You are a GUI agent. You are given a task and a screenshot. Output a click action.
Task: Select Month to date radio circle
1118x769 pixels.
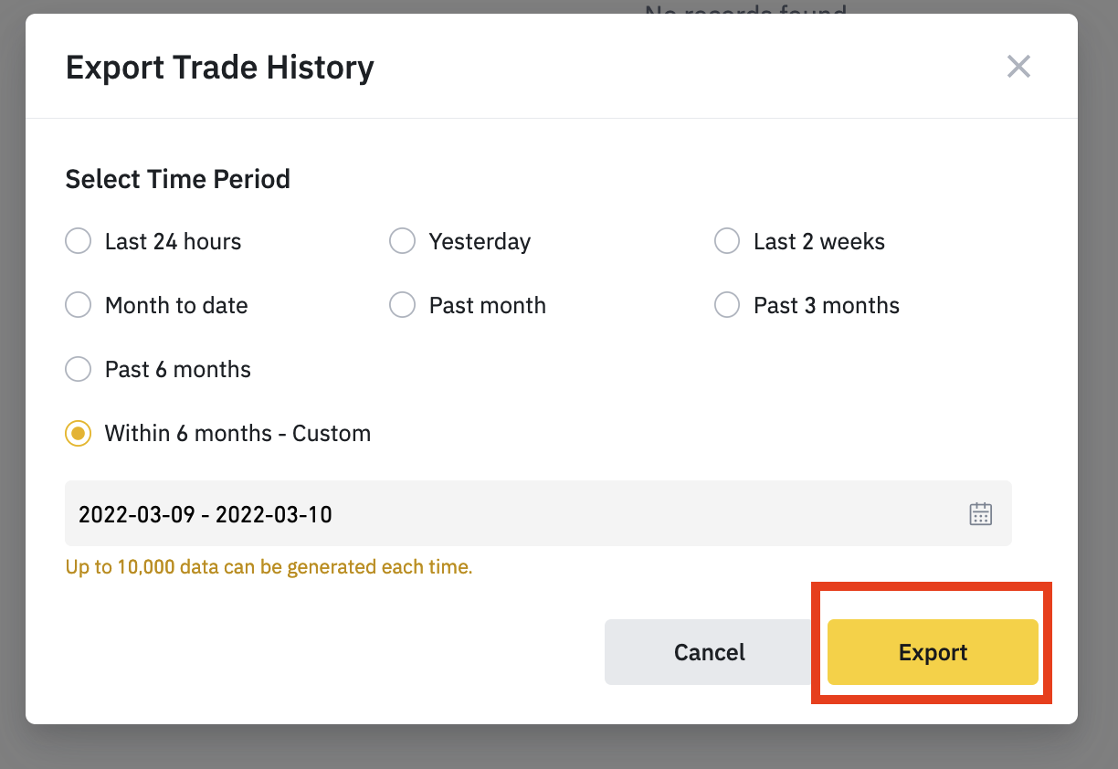[79, 305]
